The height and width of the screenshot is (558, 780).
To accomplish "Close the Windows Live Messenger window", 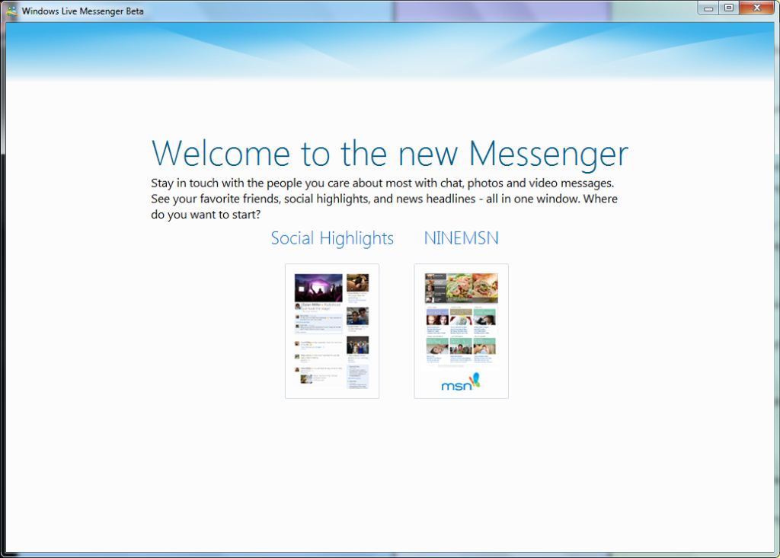I will point(756,8).
